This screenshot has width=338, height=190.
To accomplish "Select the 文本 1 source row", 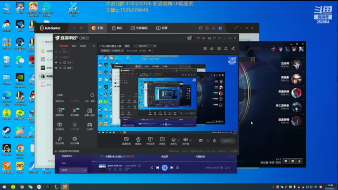I will point(75,62).
